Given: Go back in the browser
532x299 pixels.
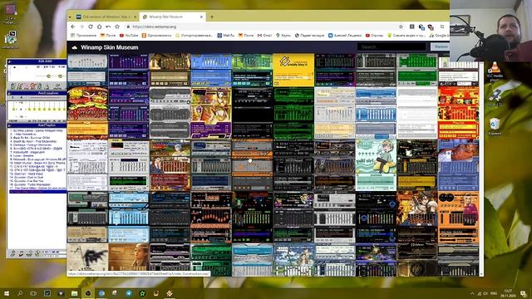Looking at the screenshot, I should [x=73, y=27].
